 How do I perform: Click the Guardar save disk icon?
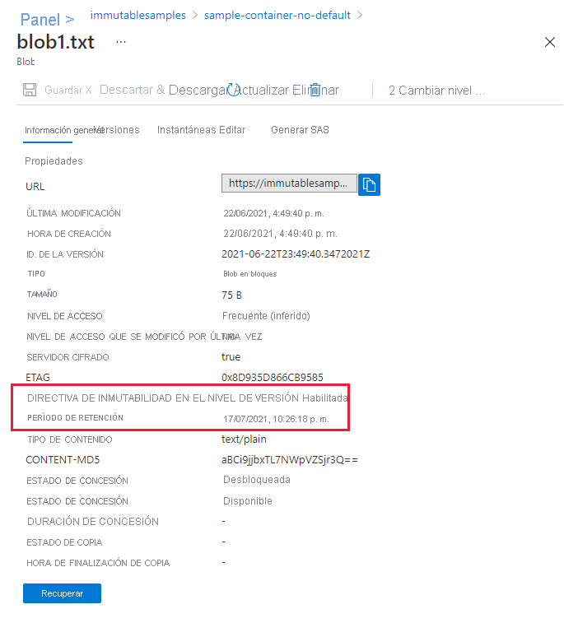(x=30, y=90)
